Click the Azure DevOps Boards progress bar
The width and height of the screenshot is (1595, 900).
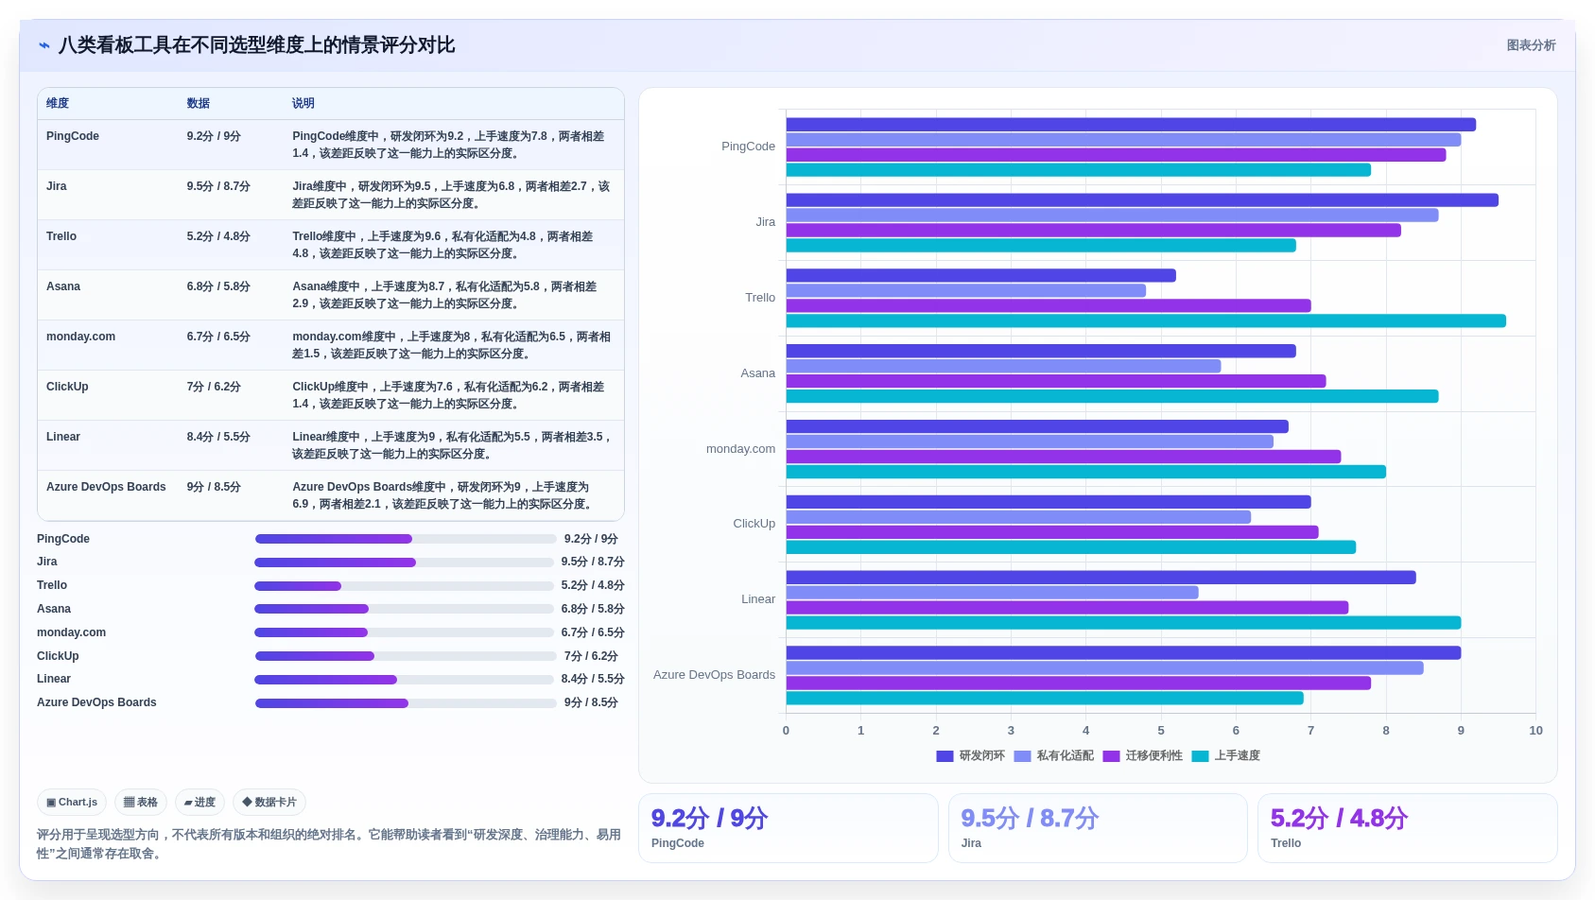coord(406,703)
